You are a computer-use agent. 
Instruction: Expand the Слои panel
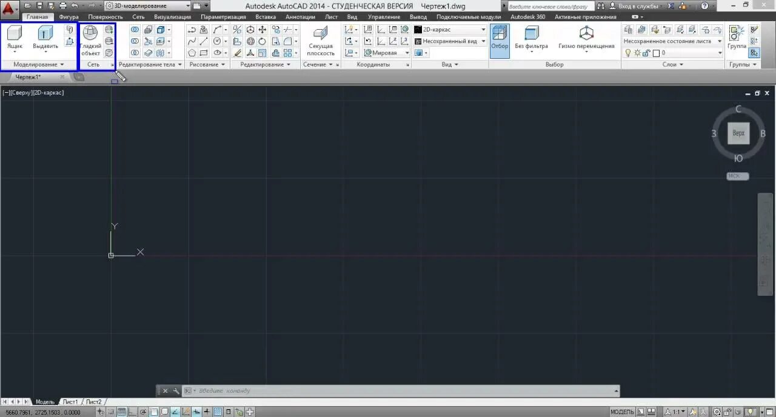click(673, 64)
